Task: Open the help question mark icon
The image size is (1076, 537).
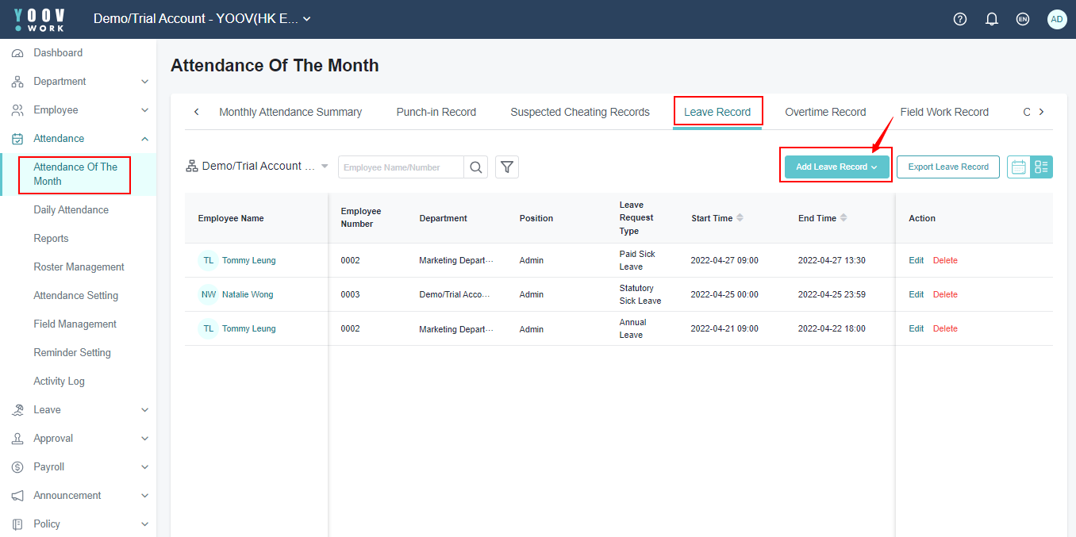Action: tap(960, 19)
